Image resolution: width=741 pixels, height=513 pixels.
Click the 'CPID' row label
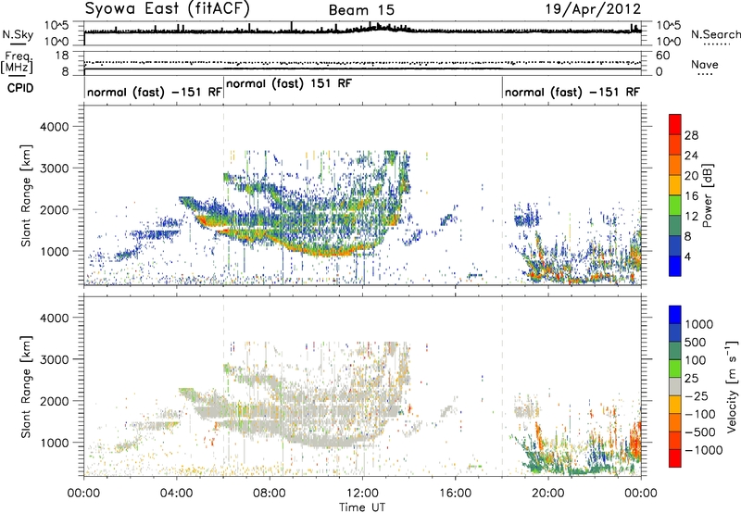point(20,88)
